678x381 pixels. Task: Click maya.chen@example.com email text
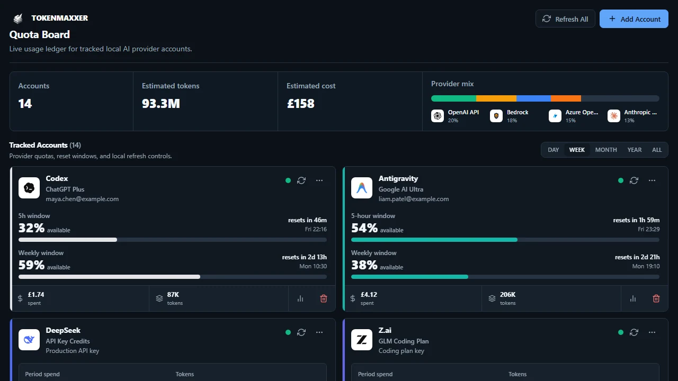click(x=82, y=199)
